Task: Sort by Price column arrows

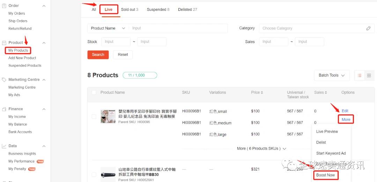Action: point(262,92)
